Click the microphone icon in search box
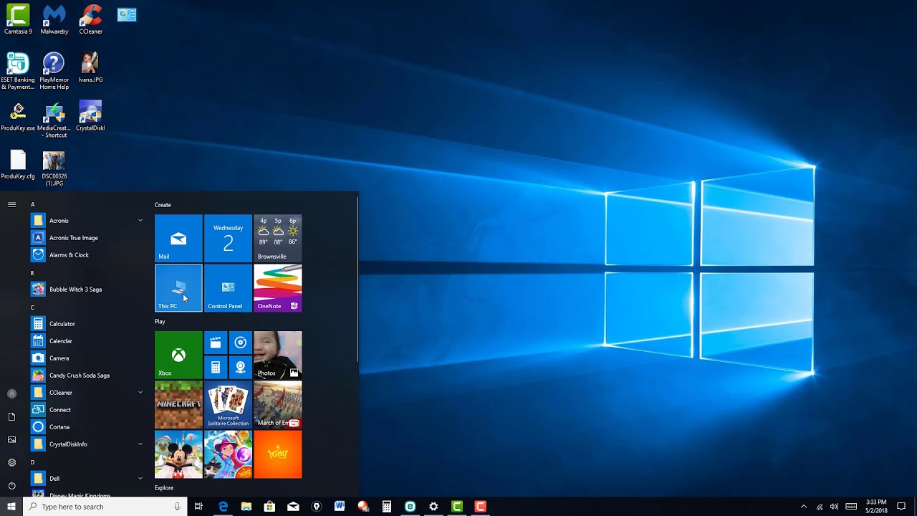The height and width of the screenshot is (516, 917). [178, 507]
